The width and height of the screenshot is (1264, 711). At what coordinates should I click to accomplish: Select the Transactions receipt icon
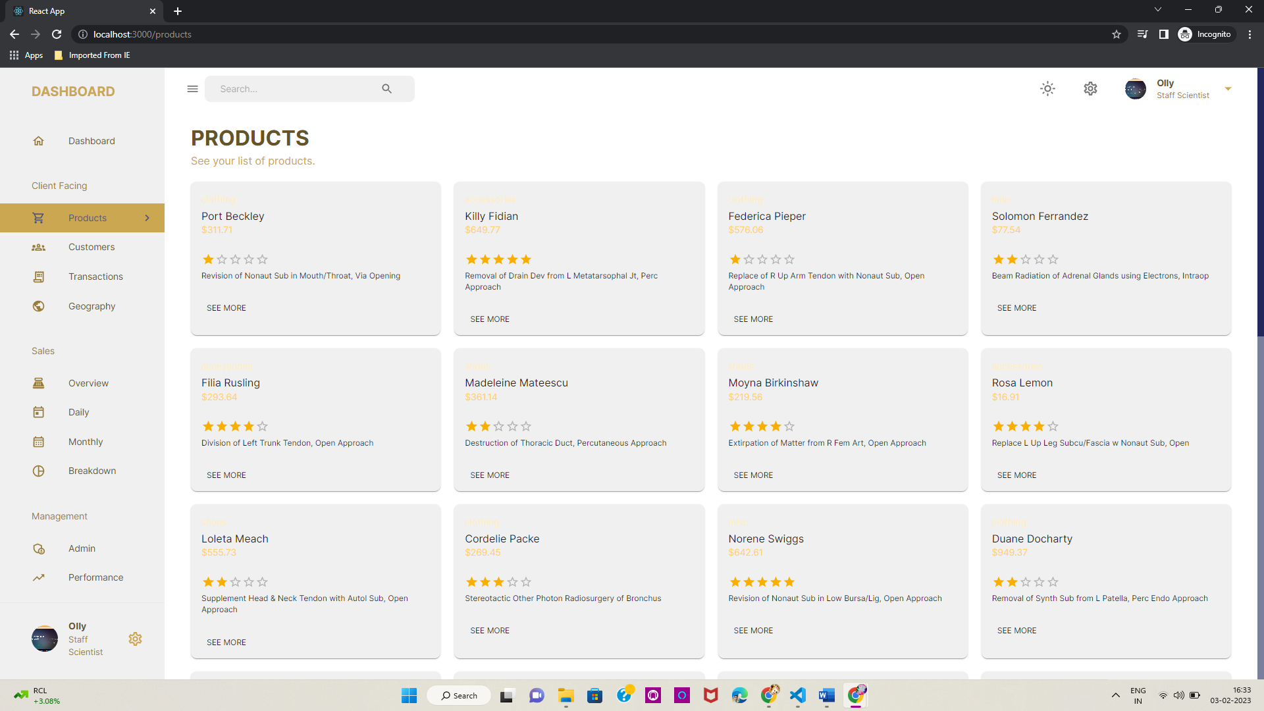point(39,276)
